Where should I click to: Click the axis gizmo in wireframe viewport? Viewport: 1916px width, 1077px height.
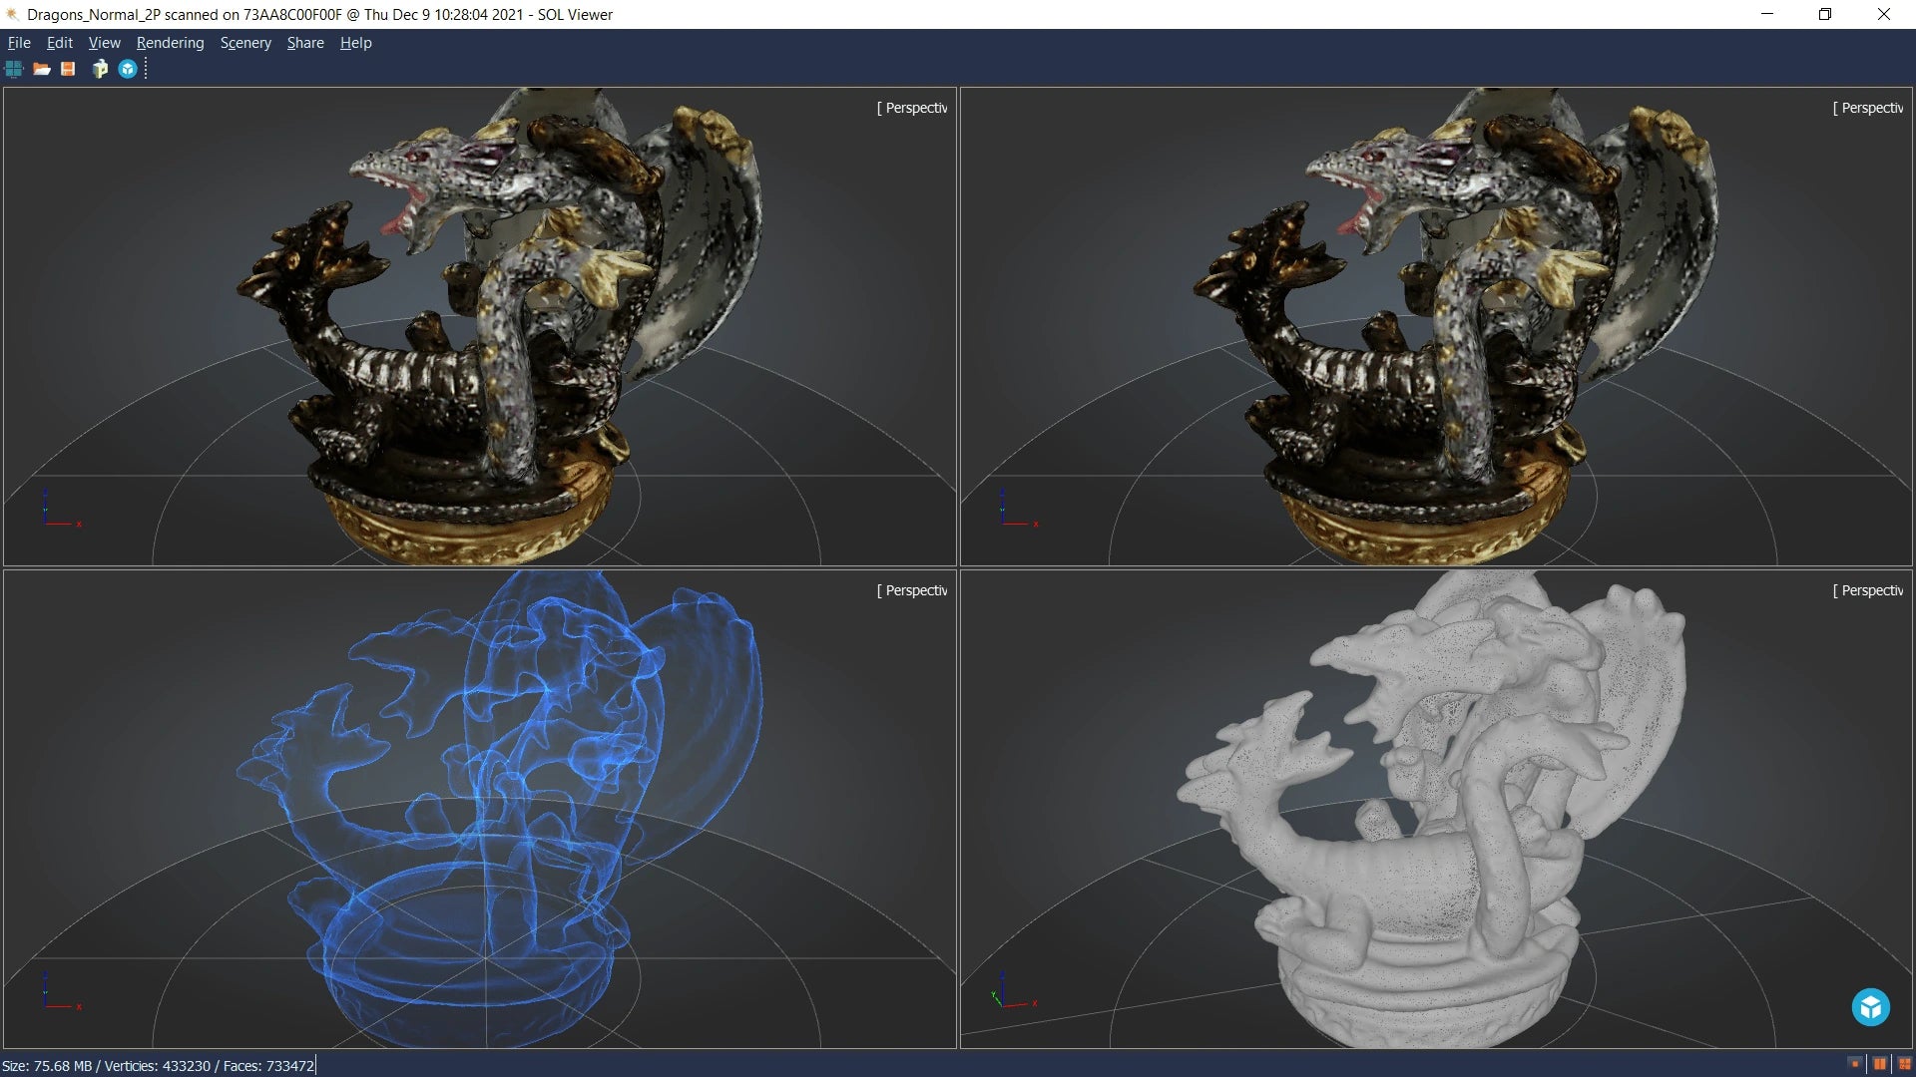(1015, 991)
